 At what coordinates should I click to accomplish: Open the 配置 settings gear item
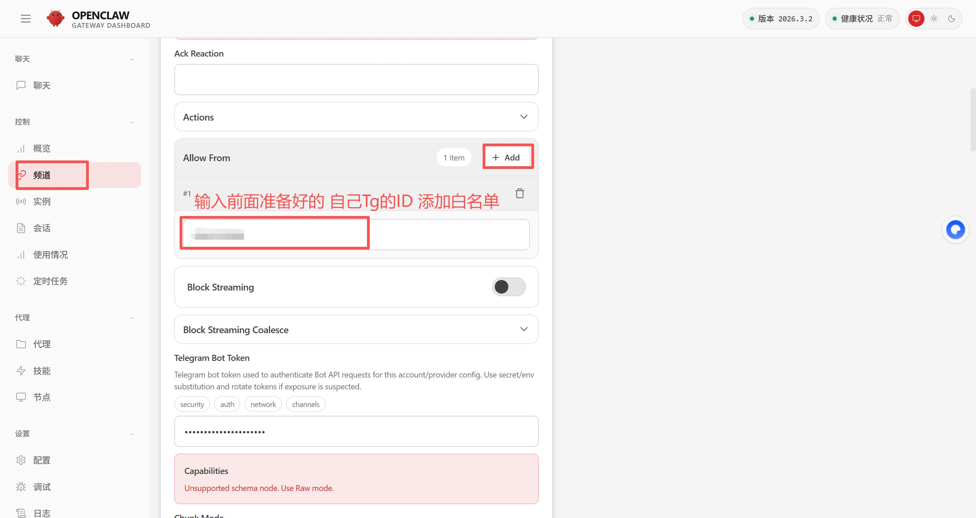coord(42,460)
